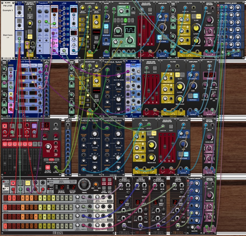Toggle step 7 in Step On/Off row
The image size is (246, 236).
click(x=35, y=144)
